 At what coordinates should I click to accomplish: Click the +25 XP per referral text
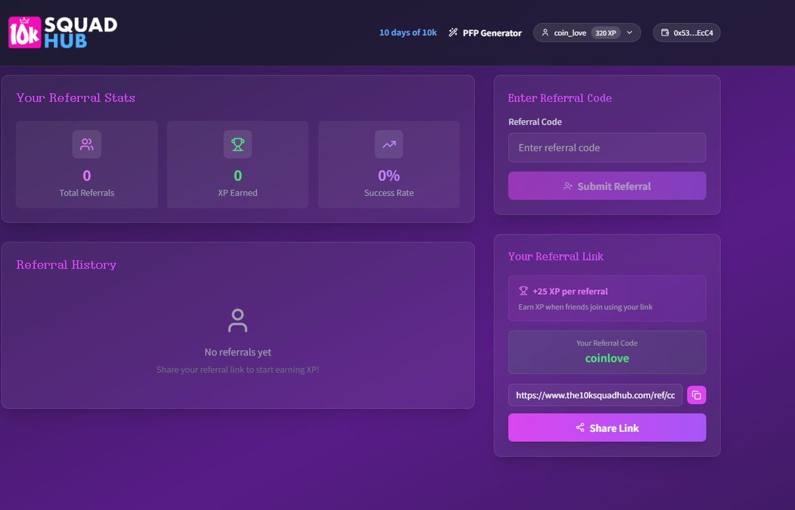pos(570,291)
